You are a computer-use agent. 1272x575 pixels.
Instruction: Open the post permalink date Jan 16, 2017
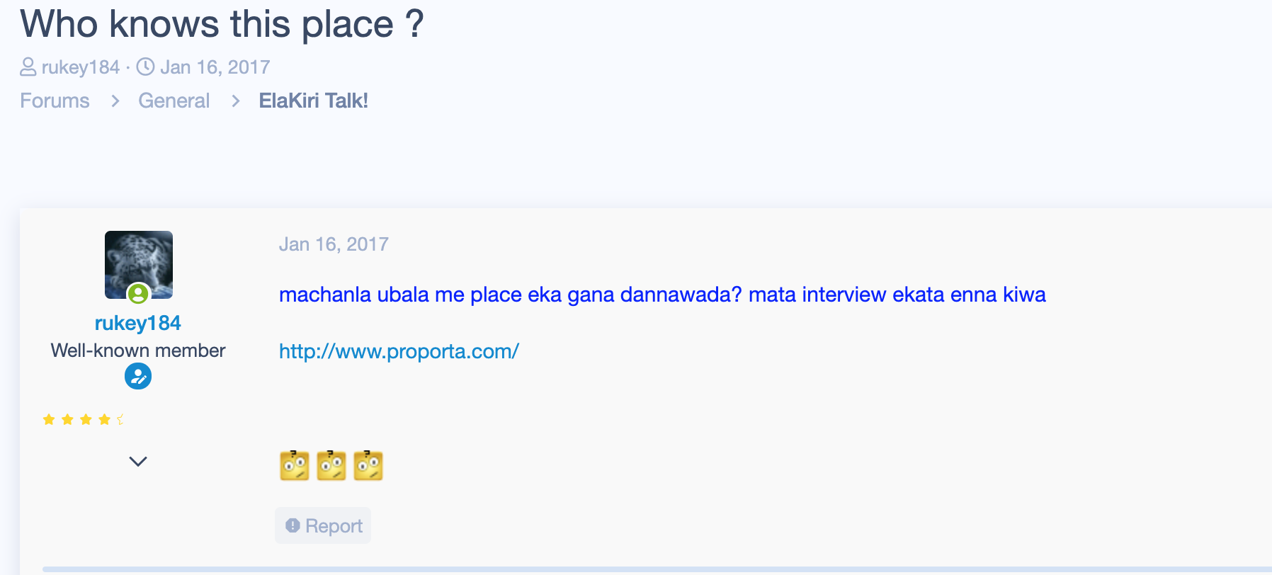[x=334, y=244]
